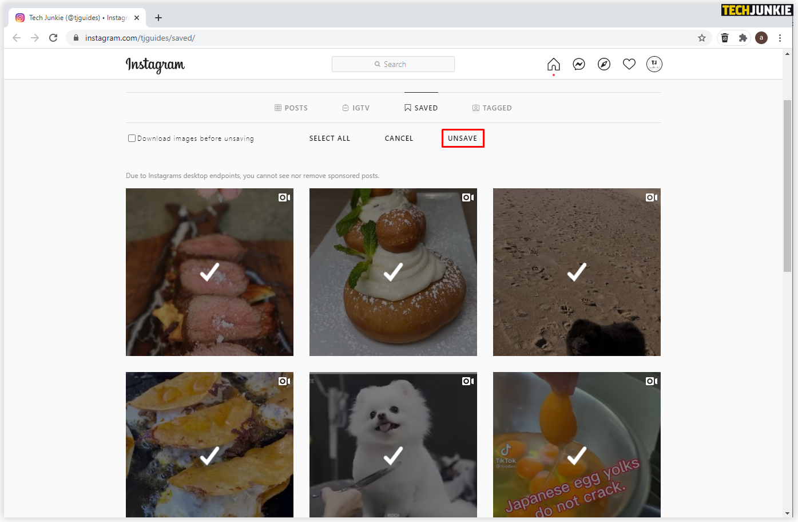Click the Instagram home icon

click(553, 64)
